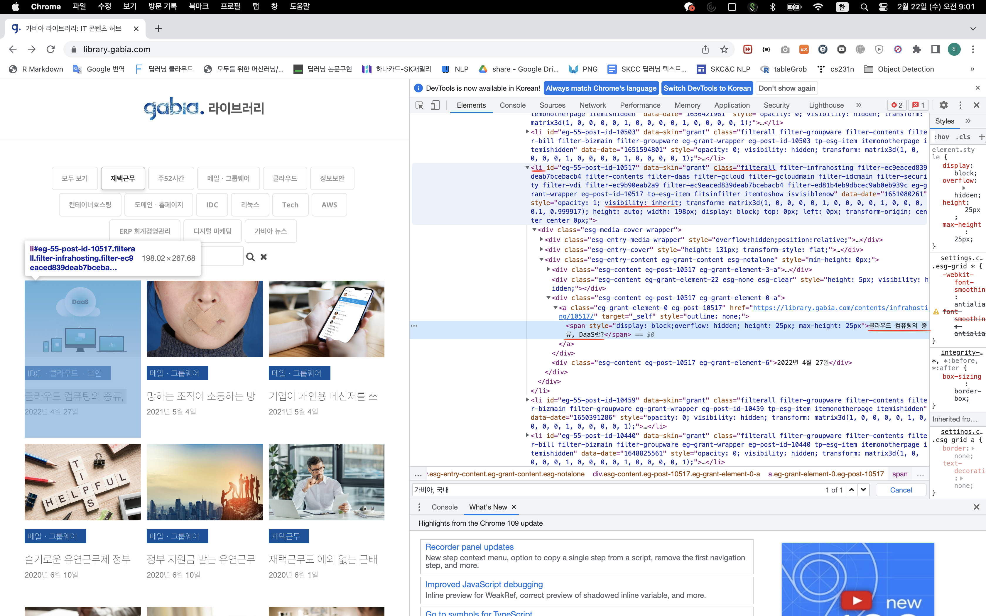Click the search magnifier icon on page
This screenshot has width=986, height=616.
tap(251, 257)
